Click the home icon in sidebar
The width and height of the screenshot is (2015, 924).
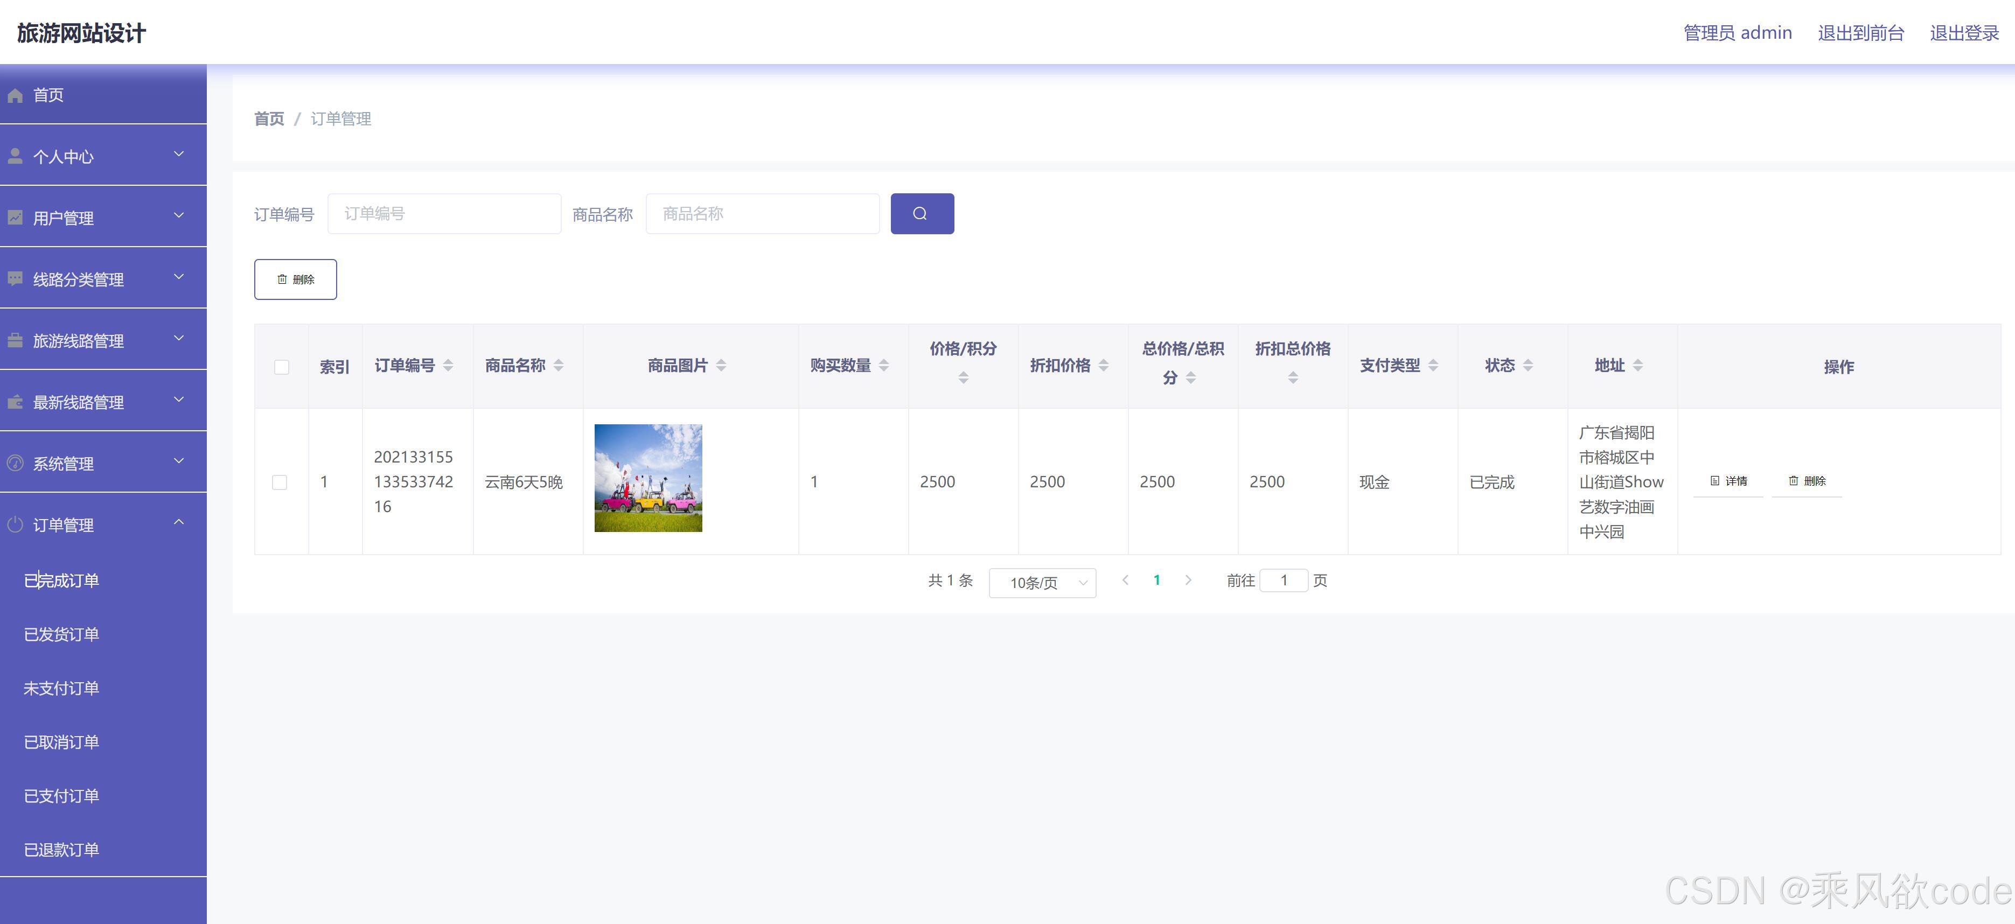tap(15, 95)
